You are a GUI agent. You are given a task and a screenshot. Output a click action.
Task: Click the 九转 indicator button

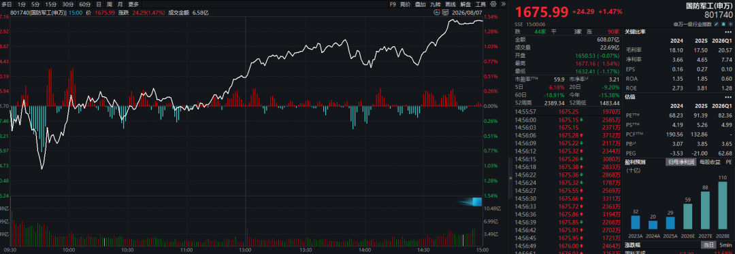tap(436, 4)
